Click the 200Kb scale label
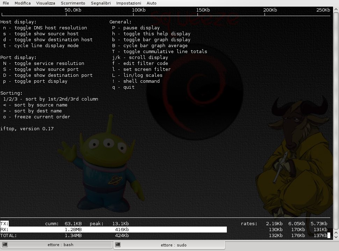Screen dimensions: 339x251 click(270, 10)
